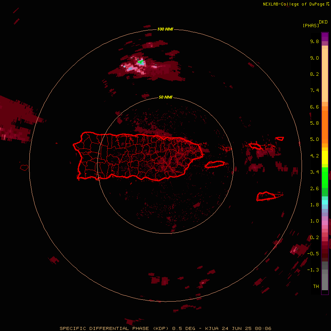
Task: Click the [PHAS] units label above scale
Action: [x=311, y=25]
